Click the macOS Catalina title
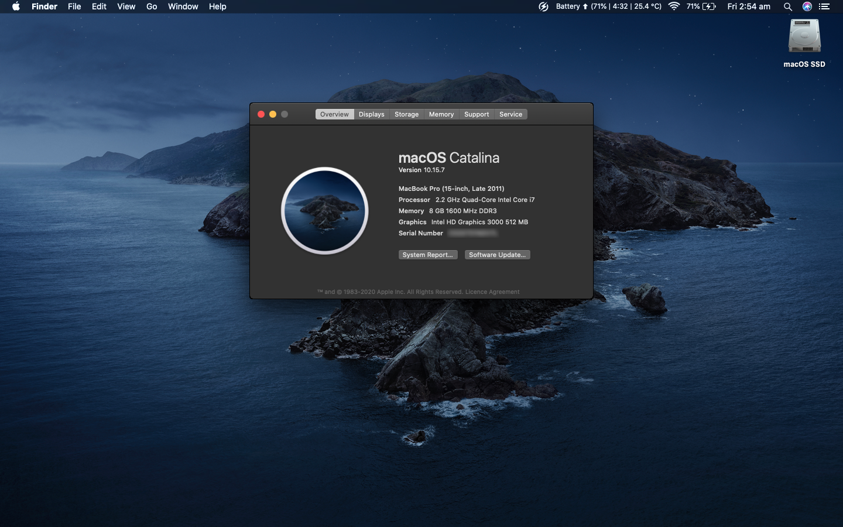The width and height of the screenshot is (843, 527). click(449, 158)
